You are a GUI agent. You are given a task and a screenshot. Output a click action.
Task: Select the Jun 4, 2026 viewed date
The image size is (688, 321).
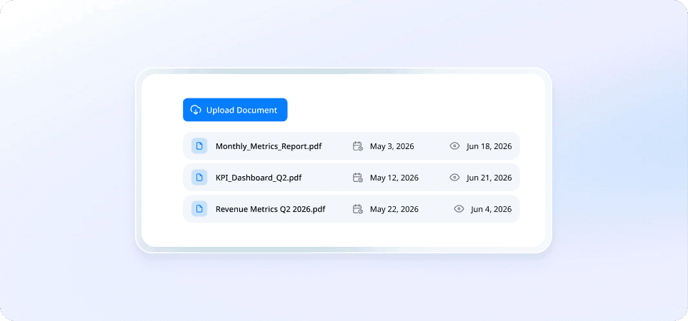point(491,209)
